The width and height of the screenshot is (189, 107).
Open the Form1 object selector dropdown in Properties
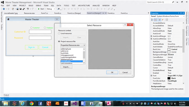point(184,16)
